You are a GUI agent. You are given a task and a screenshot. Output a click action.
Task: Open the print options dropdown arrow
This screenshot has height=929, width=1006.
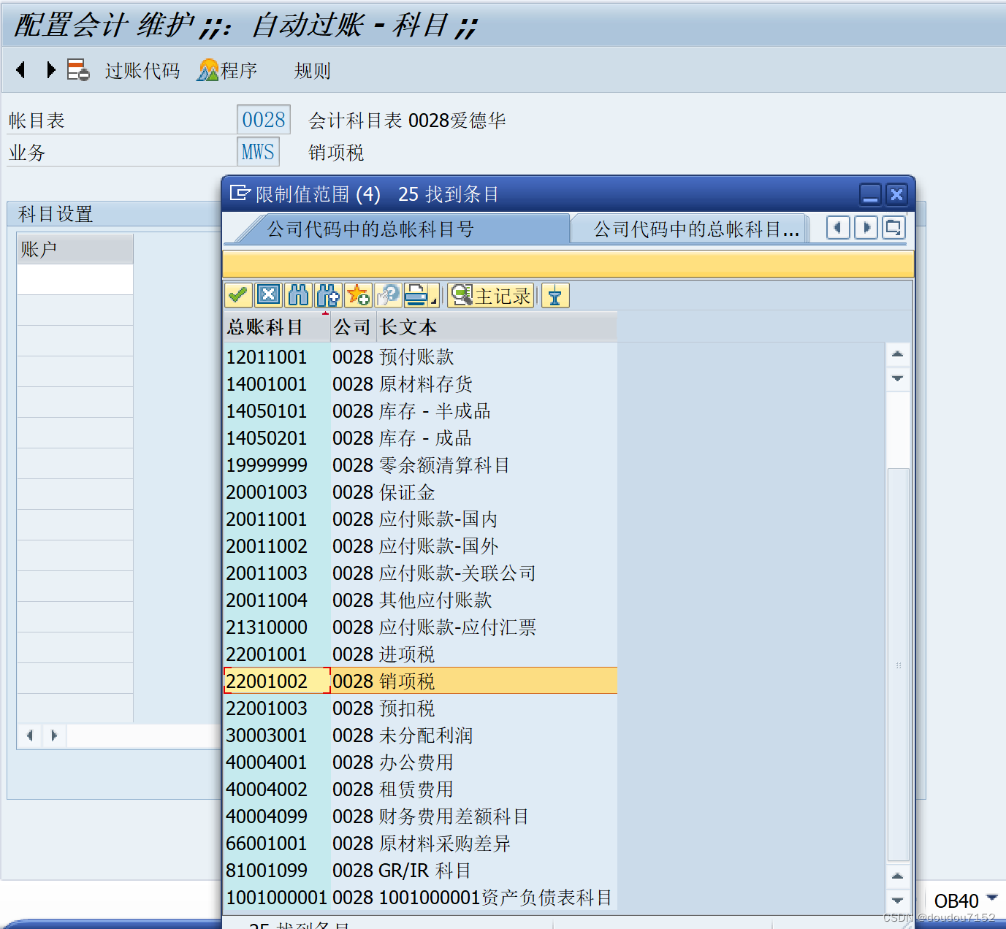432,299
